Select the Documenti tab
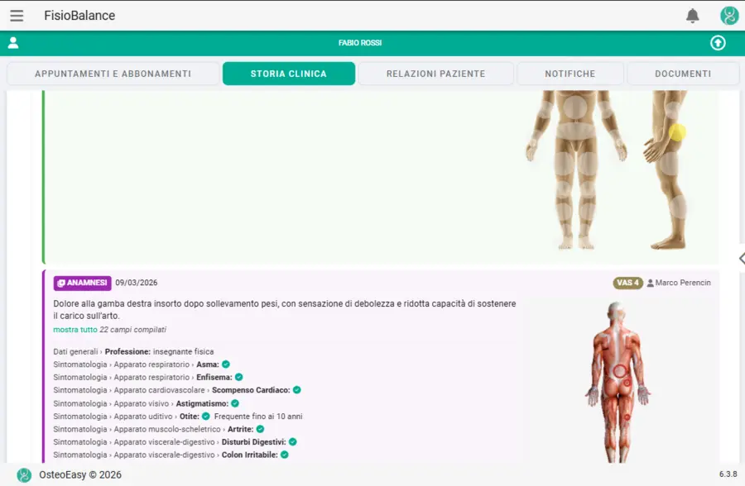 click(683, 74)
